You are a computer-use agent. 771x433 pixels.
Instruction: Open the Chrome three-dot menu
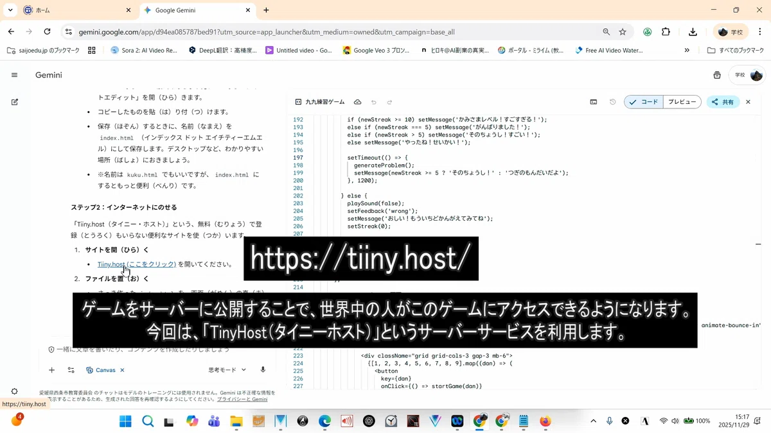[759, 31]
